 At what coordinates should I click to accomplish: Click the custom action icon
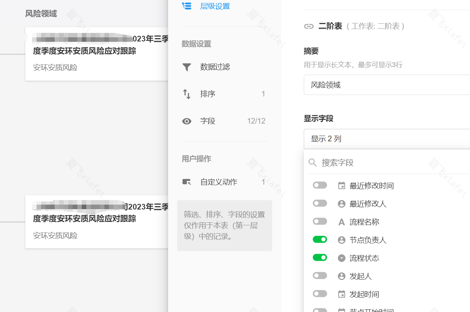(x=187, y=182)
